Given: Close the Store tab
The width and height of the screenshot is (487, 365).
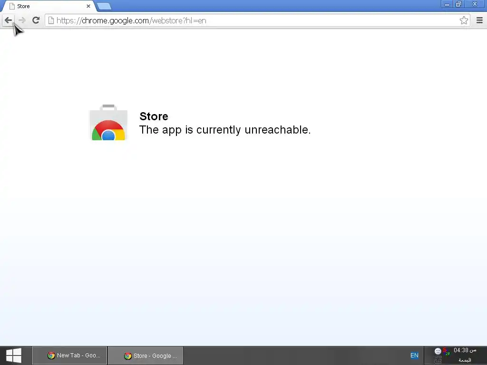Looking at the screenshot, I should pyautogui.click(x=88, y=6).
